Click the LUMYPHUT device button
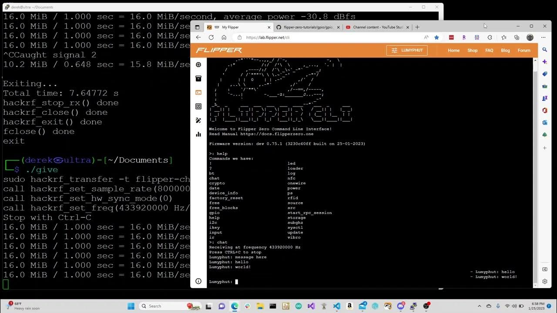The height and width of the screenshot is (313, 557). coord(407,50)
